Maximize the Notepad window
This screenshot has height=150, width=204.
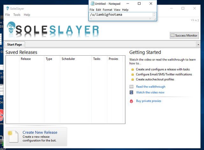[x=139, y=3]
